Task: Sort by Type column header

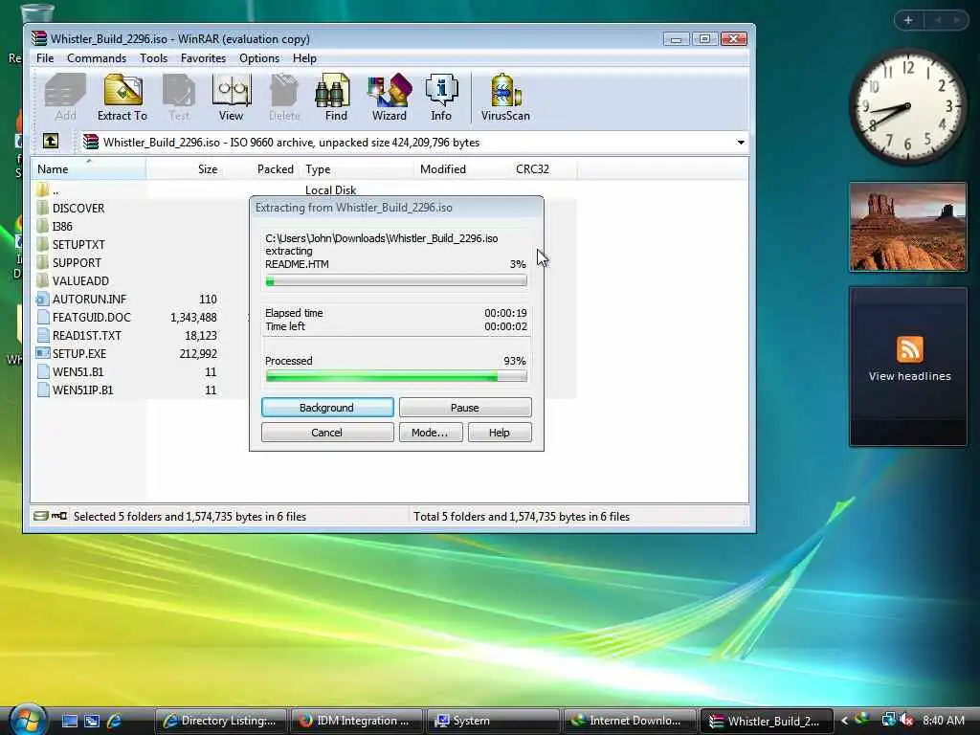Action: pyautogui.click(x=356, y=168)
